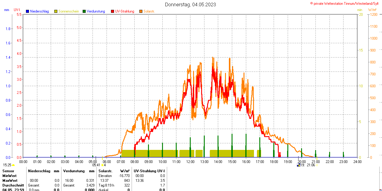Select the UV-Strahlung legend label

click(x=124, y=11)
